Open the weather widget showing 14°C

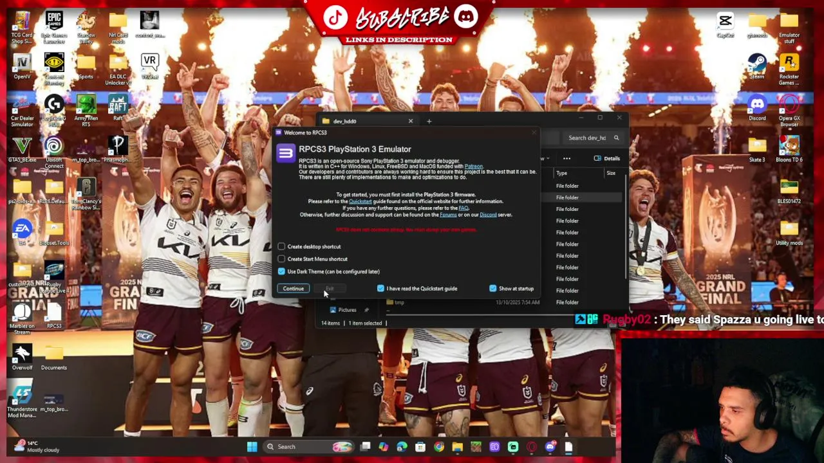37,446
